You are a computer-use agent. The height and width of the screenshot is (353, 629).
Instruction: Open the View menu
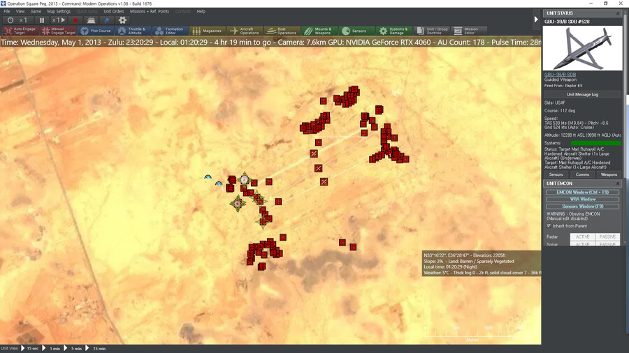point(20,11)
